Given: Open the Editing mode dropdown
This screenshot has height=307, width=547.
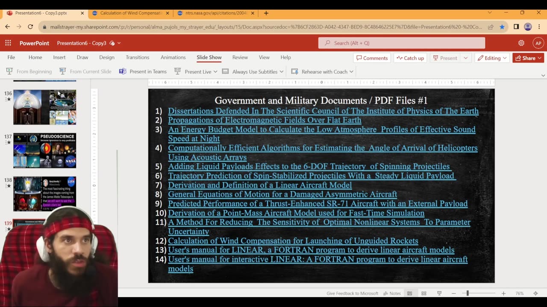Looking at the screenshot, I should tap(492, 58).
